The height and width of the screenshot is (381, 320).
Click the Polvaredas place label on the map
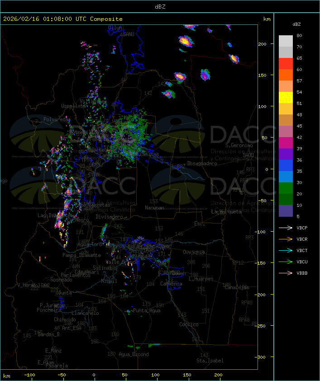pyautogui.click(x=57, y=119)
